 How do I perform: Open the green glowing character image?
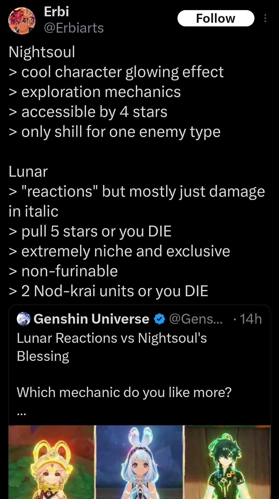(x=228, y=462)
